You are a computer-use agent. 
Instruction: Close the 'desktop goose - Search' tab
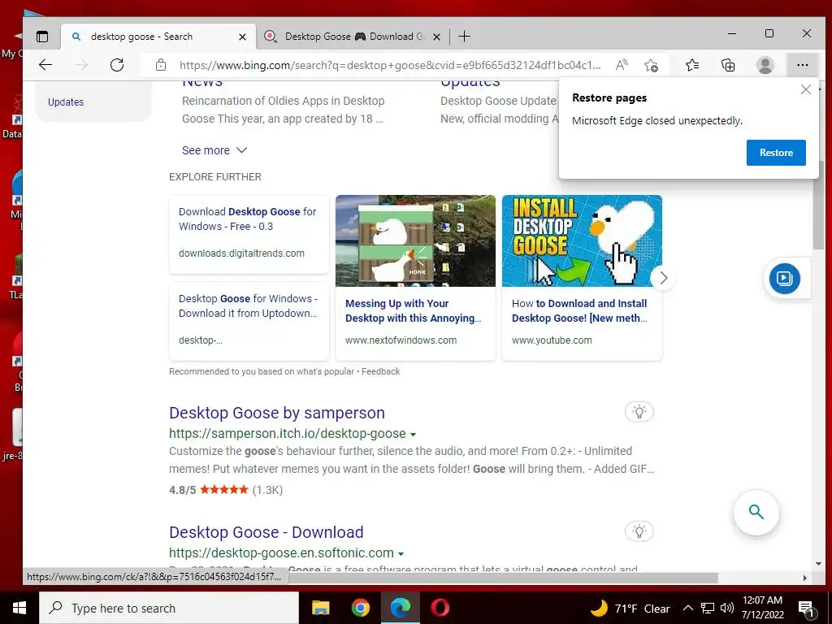242,37
